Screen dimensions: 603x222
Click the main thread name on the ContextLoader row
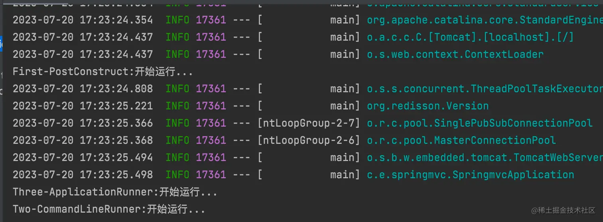click(342, 54)
